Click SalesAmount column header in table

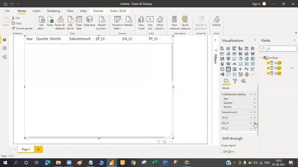(x=80, y=39)
